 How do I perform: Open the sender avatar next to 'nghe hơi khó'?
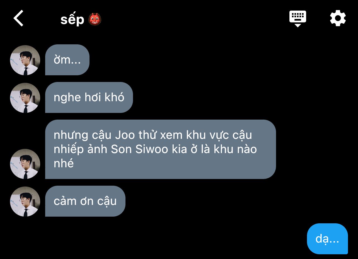point(25,98)
